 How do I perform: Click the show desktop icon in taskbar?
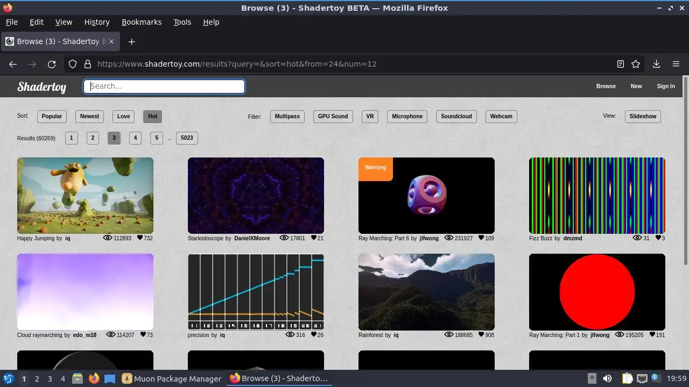click(x=110, y=378)
